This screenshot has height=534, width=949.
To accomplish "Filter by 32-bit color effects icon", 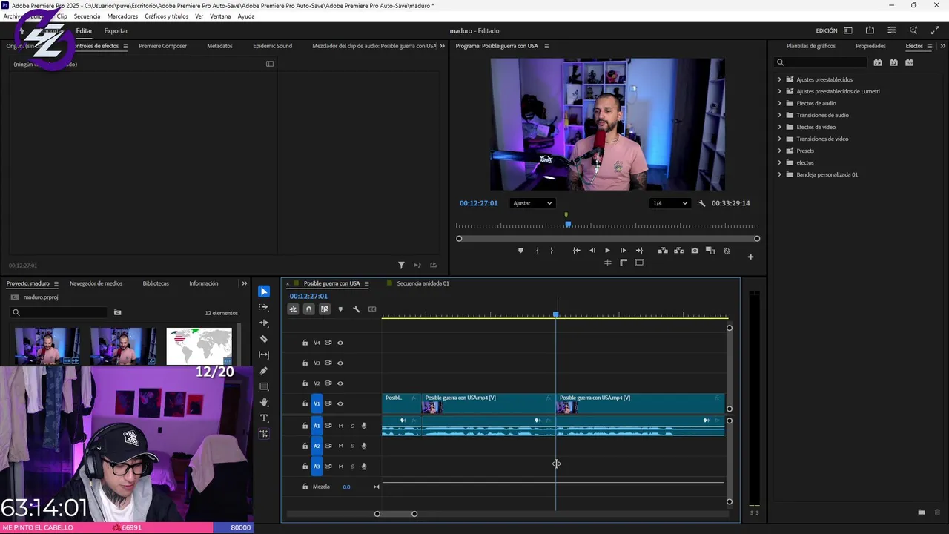I will click(893, 63).
